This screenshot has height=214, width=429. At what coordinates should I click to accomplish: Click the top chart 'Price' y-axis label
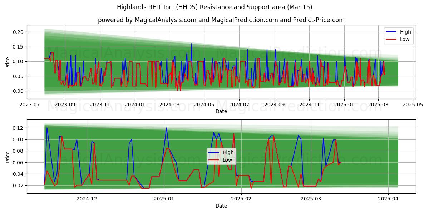[8, 63]
